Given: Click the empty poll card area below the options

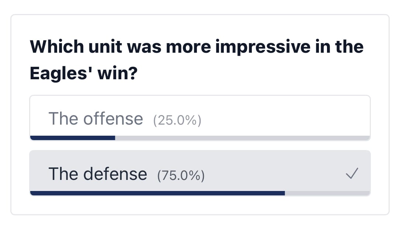Looking at the screenshot, I should (200, 205).
